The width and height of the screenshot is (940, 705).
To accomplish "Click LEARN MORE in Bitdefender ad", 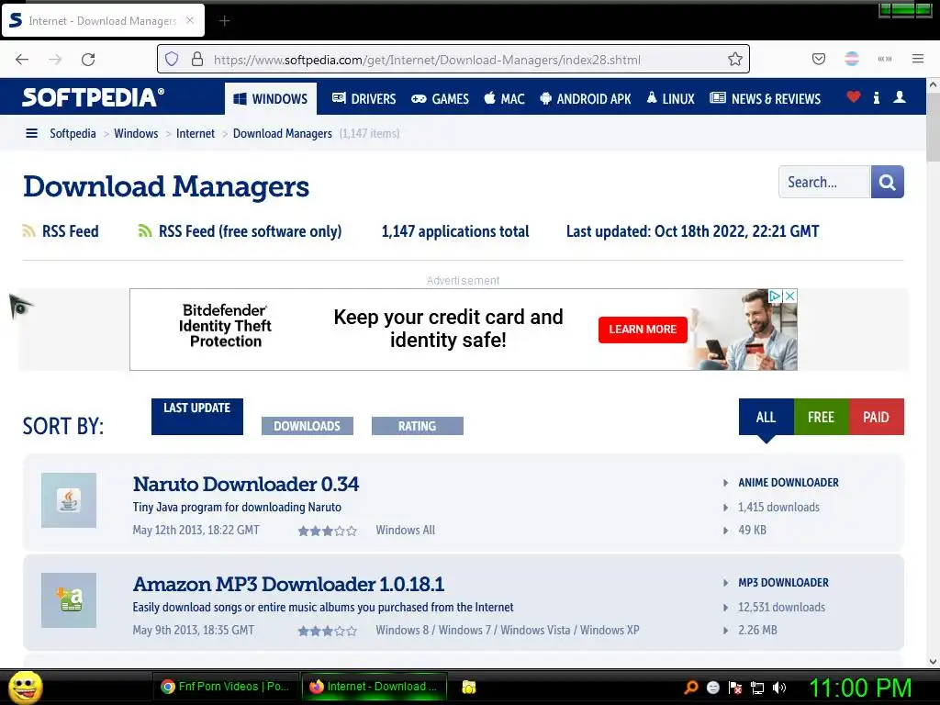I will point(643,330).
